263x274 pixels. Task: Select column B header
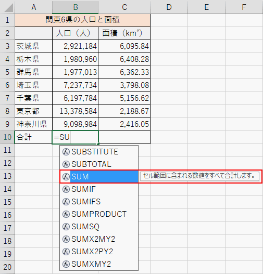point(75,7)
